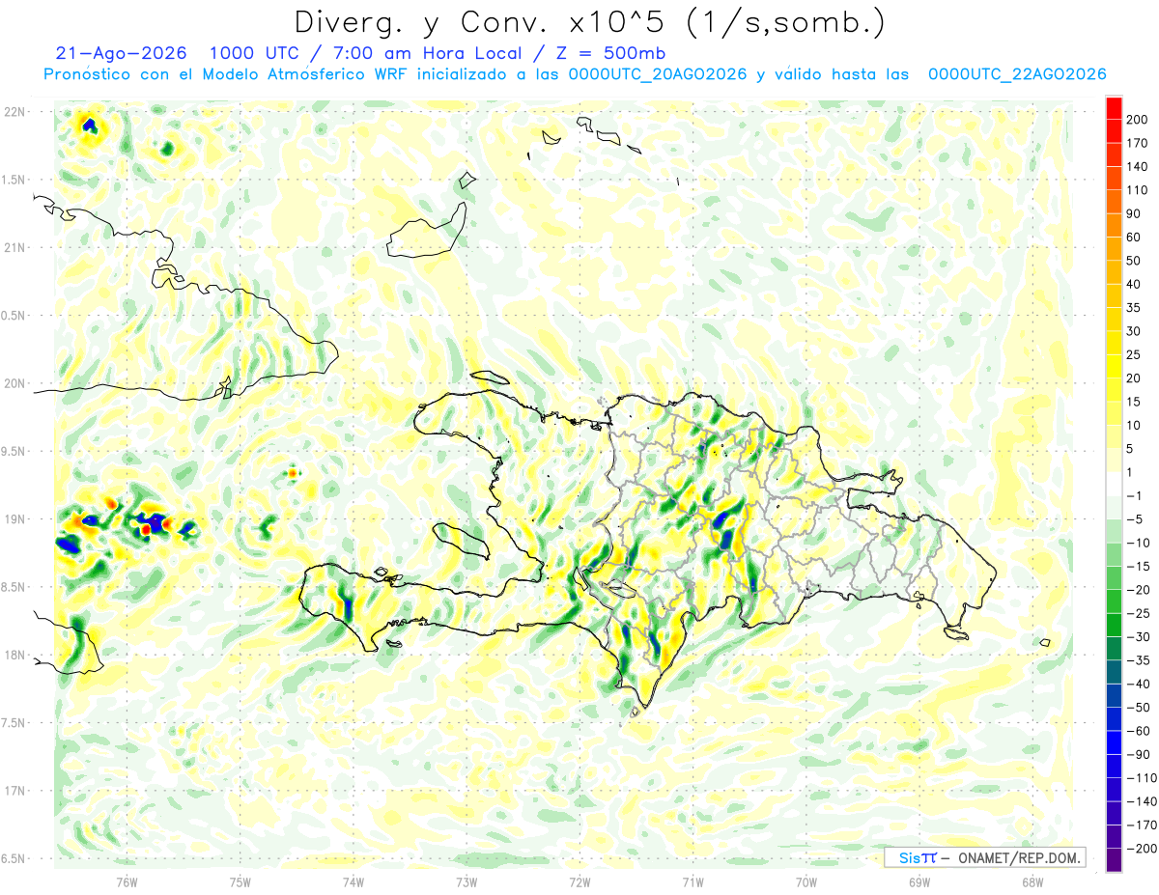Click the 18N latitude label
The width and height of the screenshot is (1159, 895).
pyautogui.click(x=14, y=656)
